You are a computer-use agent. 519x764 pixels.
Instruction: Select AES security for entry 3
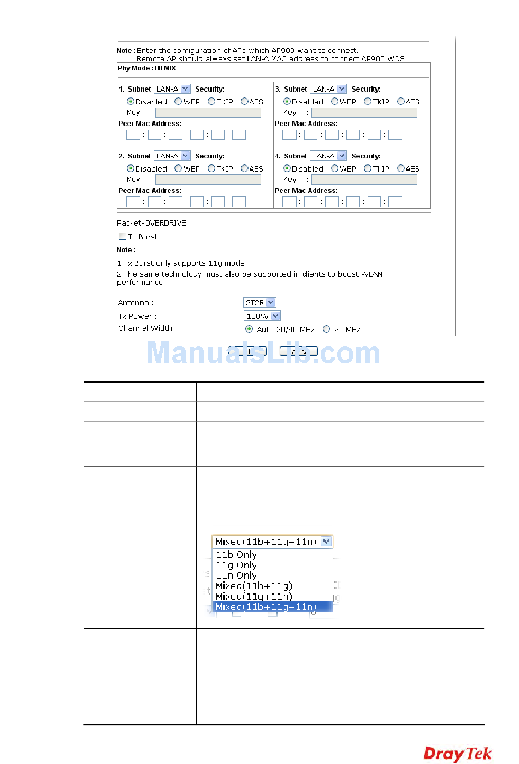coord(401,101)
